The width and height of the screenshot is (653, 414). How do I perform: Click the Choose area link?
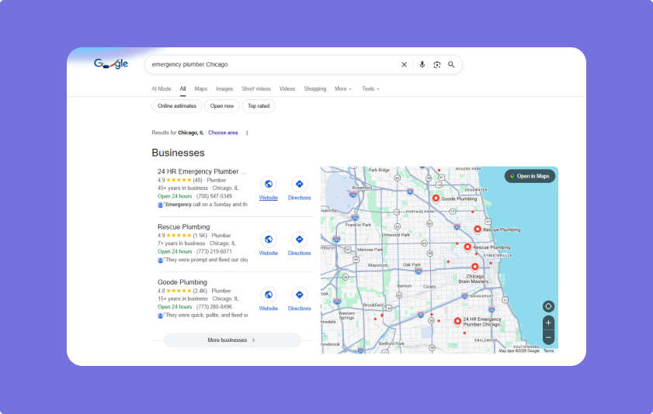[223, 133]
